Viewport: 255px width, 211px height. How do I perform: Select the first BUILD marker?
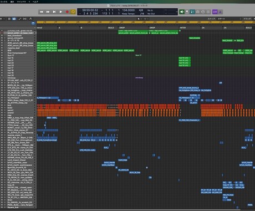[x=112, y=28]
